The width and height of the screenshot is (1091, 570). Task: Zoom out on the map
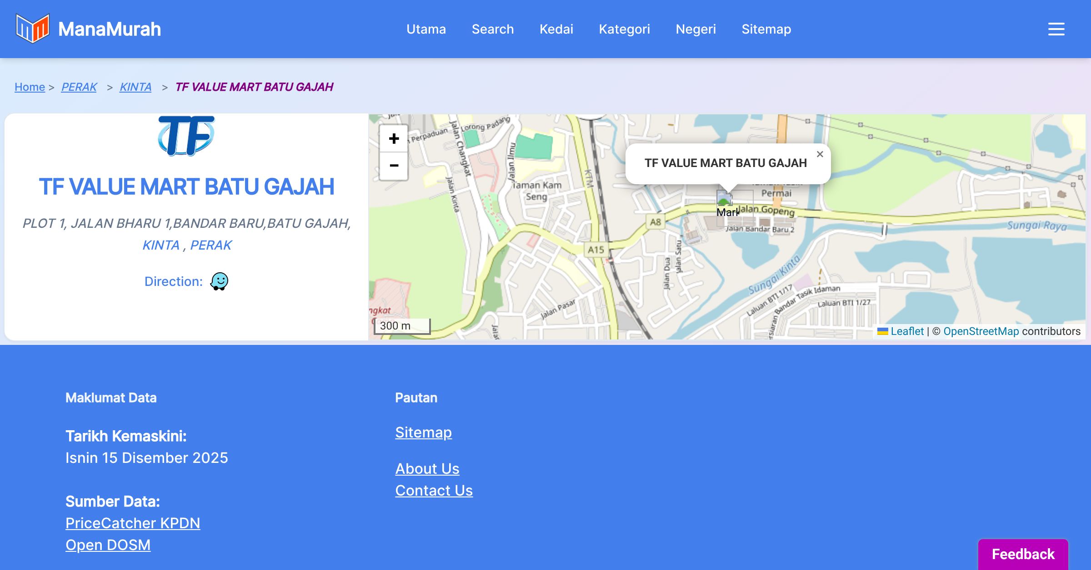[394, 166]
